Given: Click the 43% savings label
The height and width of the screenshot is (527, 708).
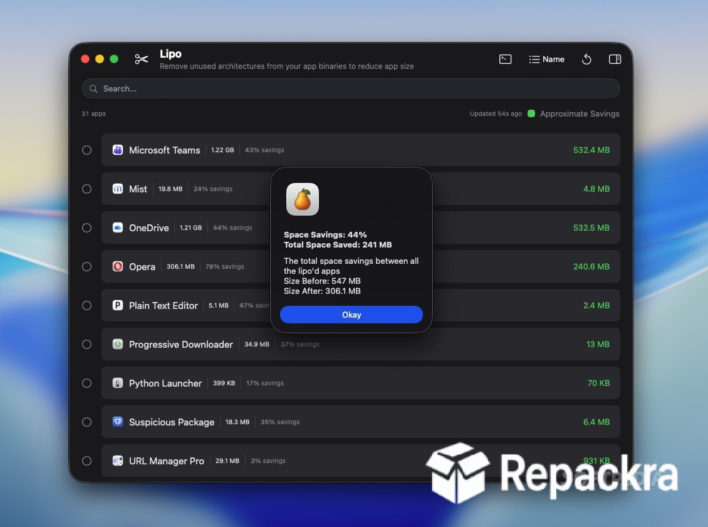Looking at the screenshot, I should 264,150.
